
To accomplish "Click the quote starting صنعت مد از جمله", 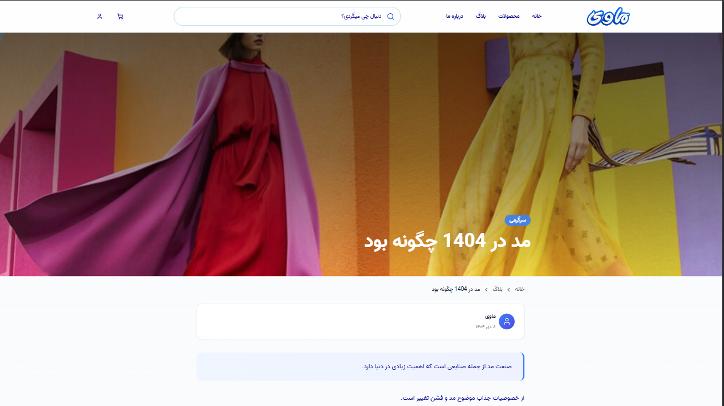I will (x=361, y=366).
